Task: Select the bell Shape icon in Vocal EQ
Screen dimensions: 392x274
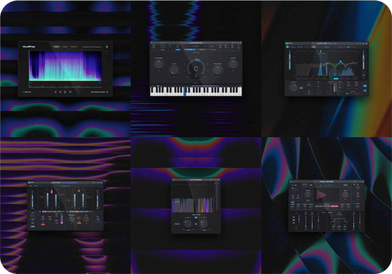Action: pos(309,93)
